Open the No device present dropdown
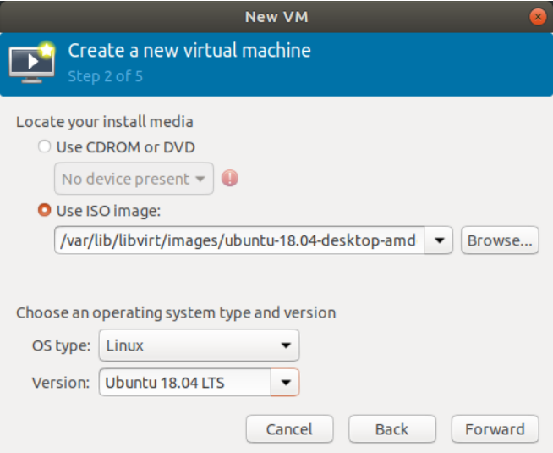This screenshot has width=553, height=453. click(134, 179)
